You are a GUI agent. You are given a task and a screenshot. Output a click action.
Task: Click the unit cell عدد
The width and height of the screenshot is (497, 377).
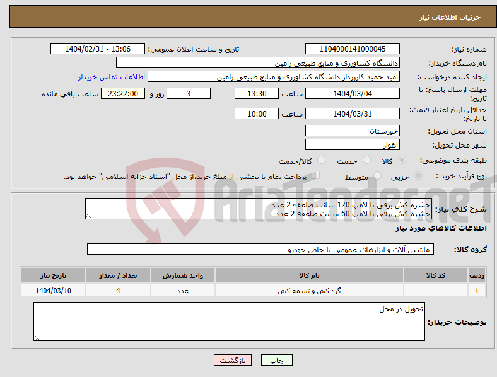click(x=183, y=290)
